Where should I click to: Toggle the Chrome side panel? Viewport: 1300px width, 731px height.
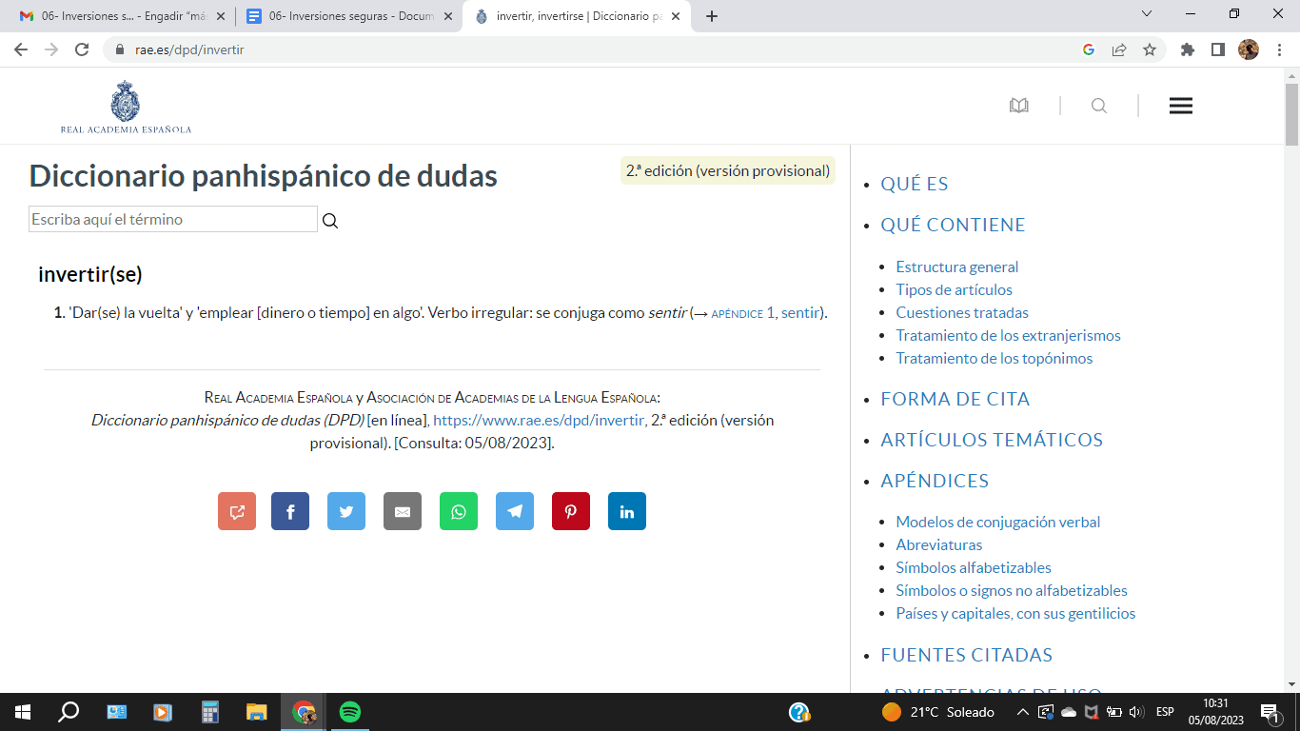(x=1217, y=49)
